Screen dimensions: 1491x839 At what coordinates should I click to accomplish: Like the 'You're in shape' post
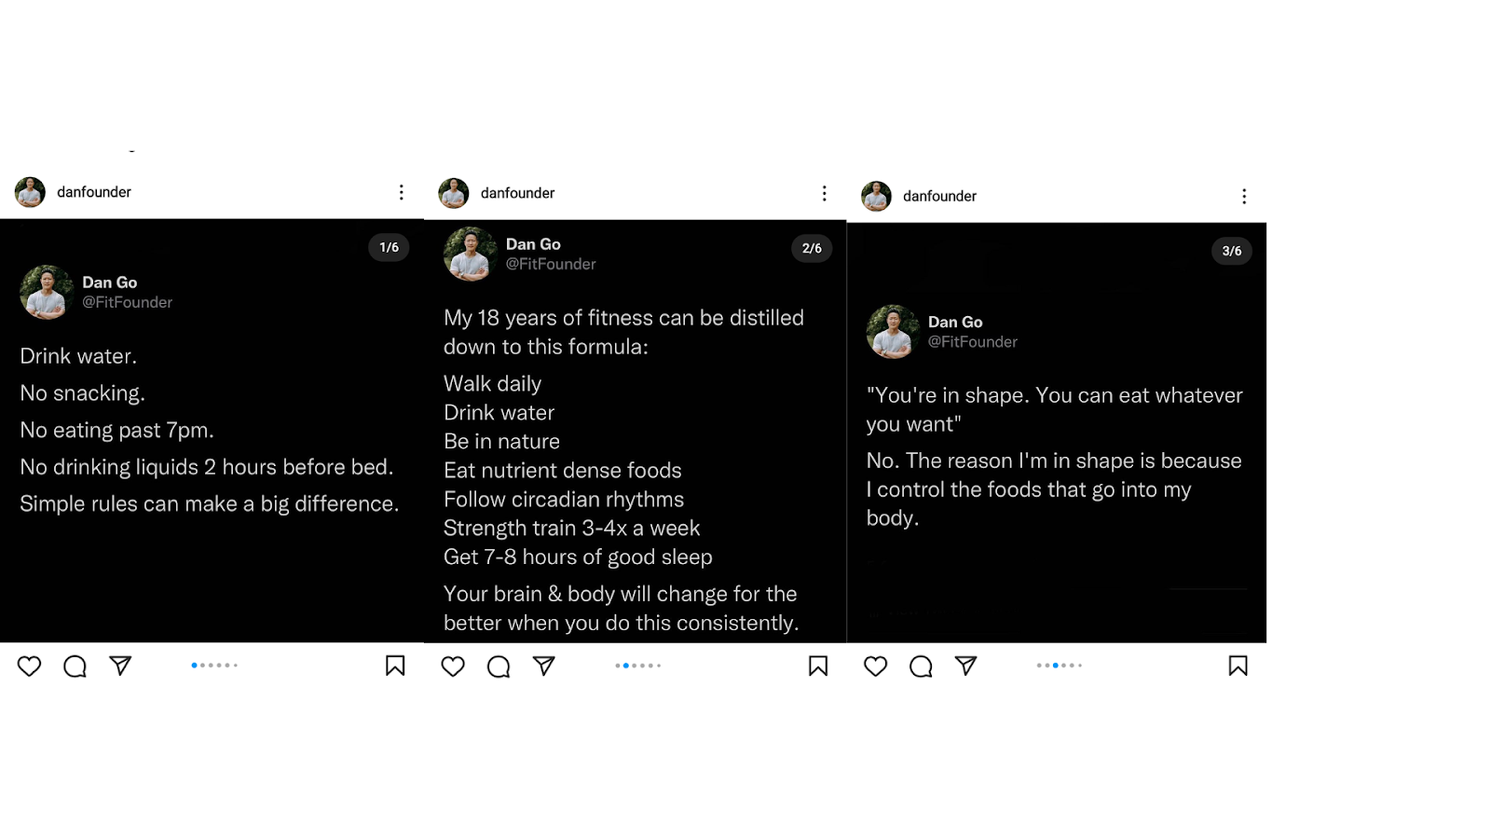[876, 667]
